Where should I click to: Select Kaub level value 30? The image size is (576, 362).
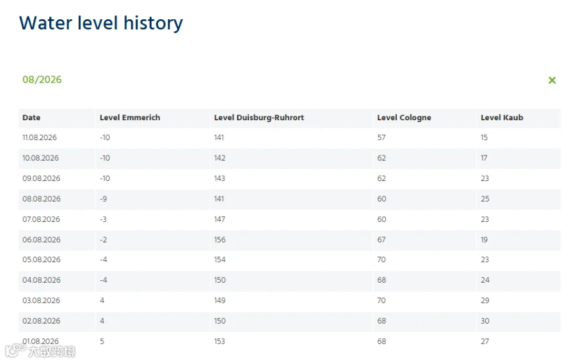485,321
